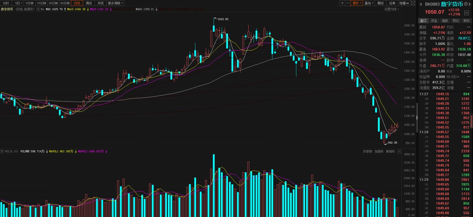Zoom out chart with minus icon

(x=348, y=3)
